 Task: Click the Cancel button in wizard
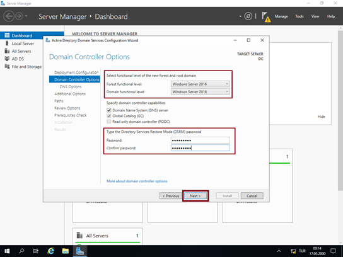click(252, 196)
